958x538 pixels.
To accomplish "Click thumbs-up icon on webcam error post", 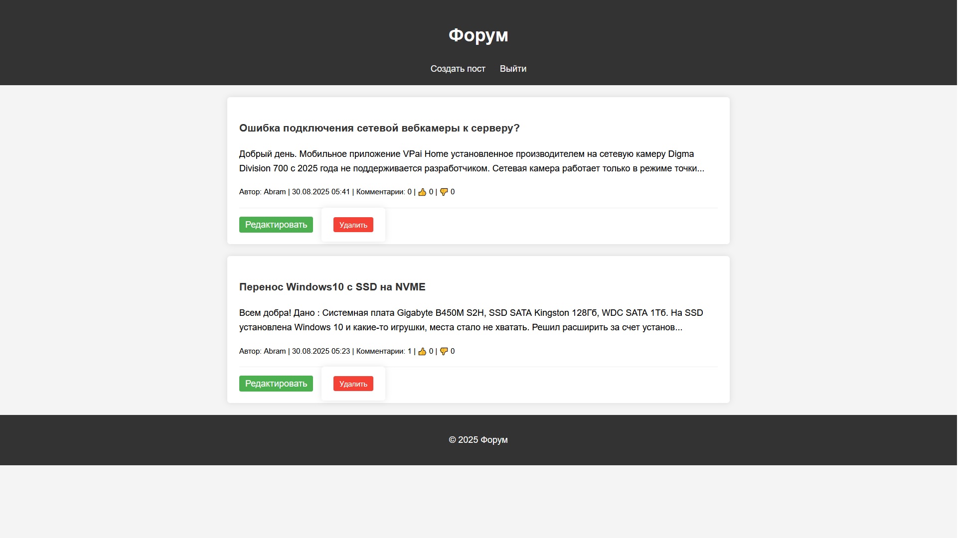I will 422,192.
